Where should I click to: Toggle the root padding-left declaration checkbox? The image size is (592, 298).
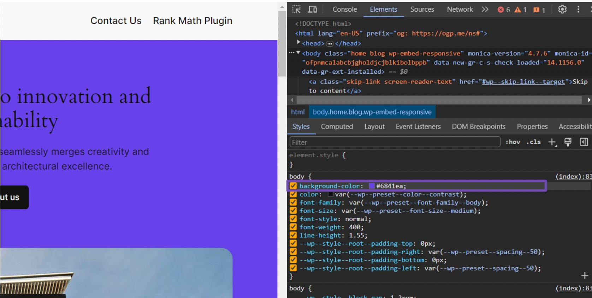point(293,268)
